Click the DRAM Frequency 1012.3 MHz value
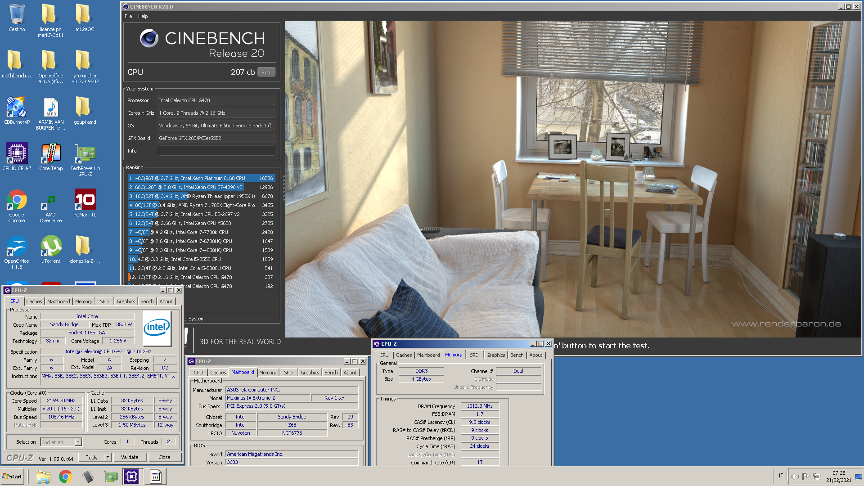The height and width of the screenshot is (486, 864). click(x=479, y=406)
